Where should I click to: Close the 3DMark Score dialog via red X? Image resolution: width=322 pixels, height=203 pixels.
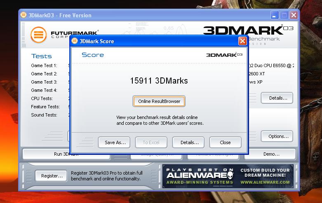[x=242, y=41]
